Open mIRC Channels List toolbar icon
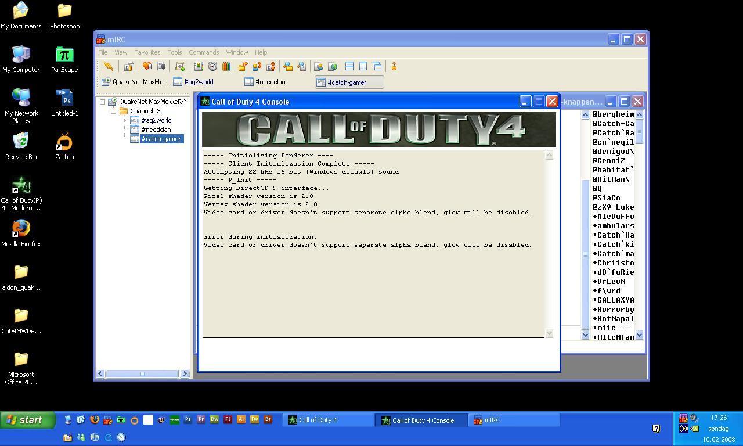 tap(161, 66)
